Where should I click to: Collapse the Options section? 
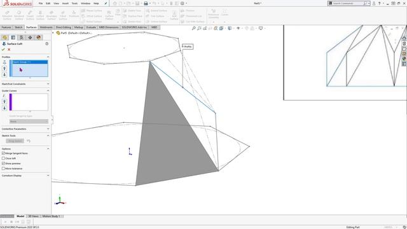point(48,149)
